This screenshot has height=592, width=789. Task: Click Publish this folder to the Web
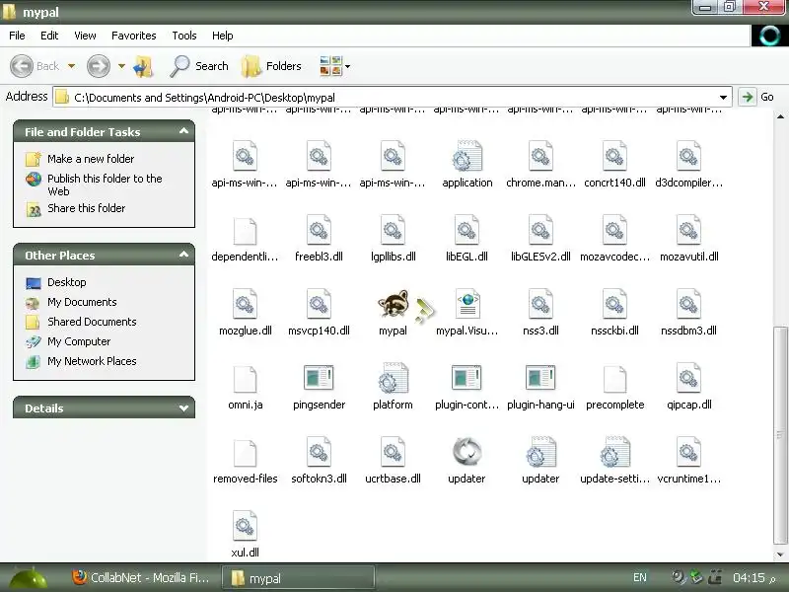point(105,185)
